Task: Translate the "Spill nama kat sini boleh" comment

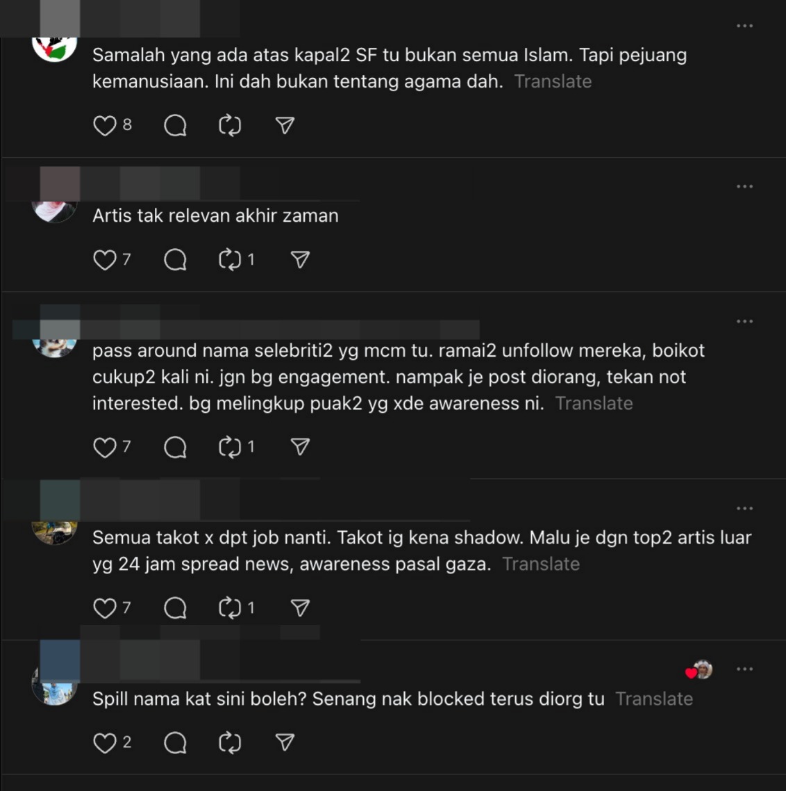Action: pyautogui.click(x=653, y=699)
